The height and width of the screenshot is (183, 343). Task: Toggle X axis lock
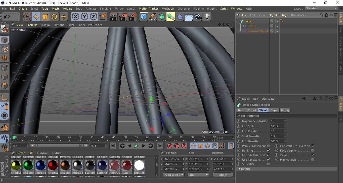(75, 17)
